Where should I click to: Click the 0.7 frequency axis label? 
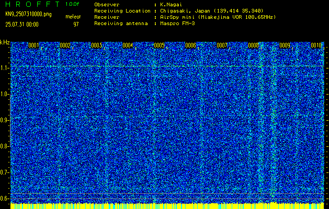[4, 172]
